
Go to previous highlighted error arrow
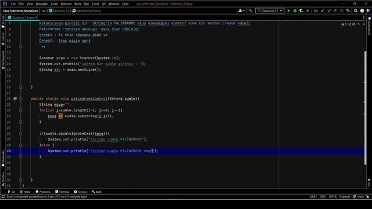[x=359, y=24]
